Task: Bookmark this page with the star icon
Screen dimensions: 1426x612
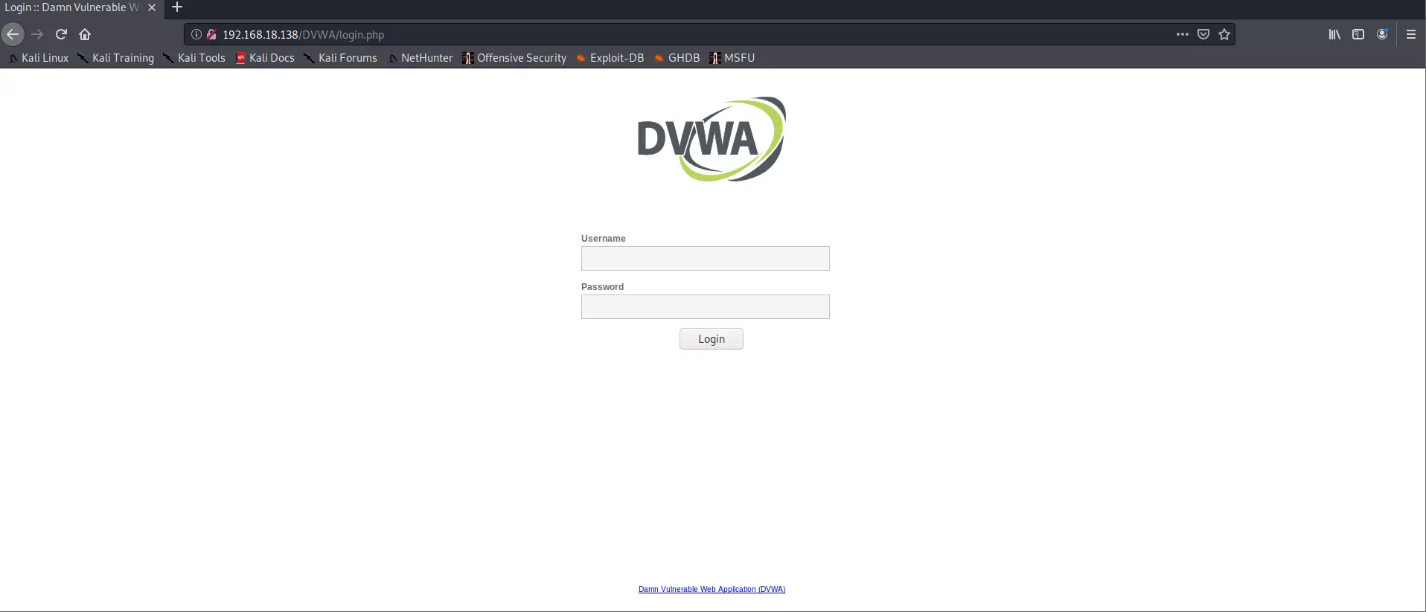Action: [x=1224, y=34]
